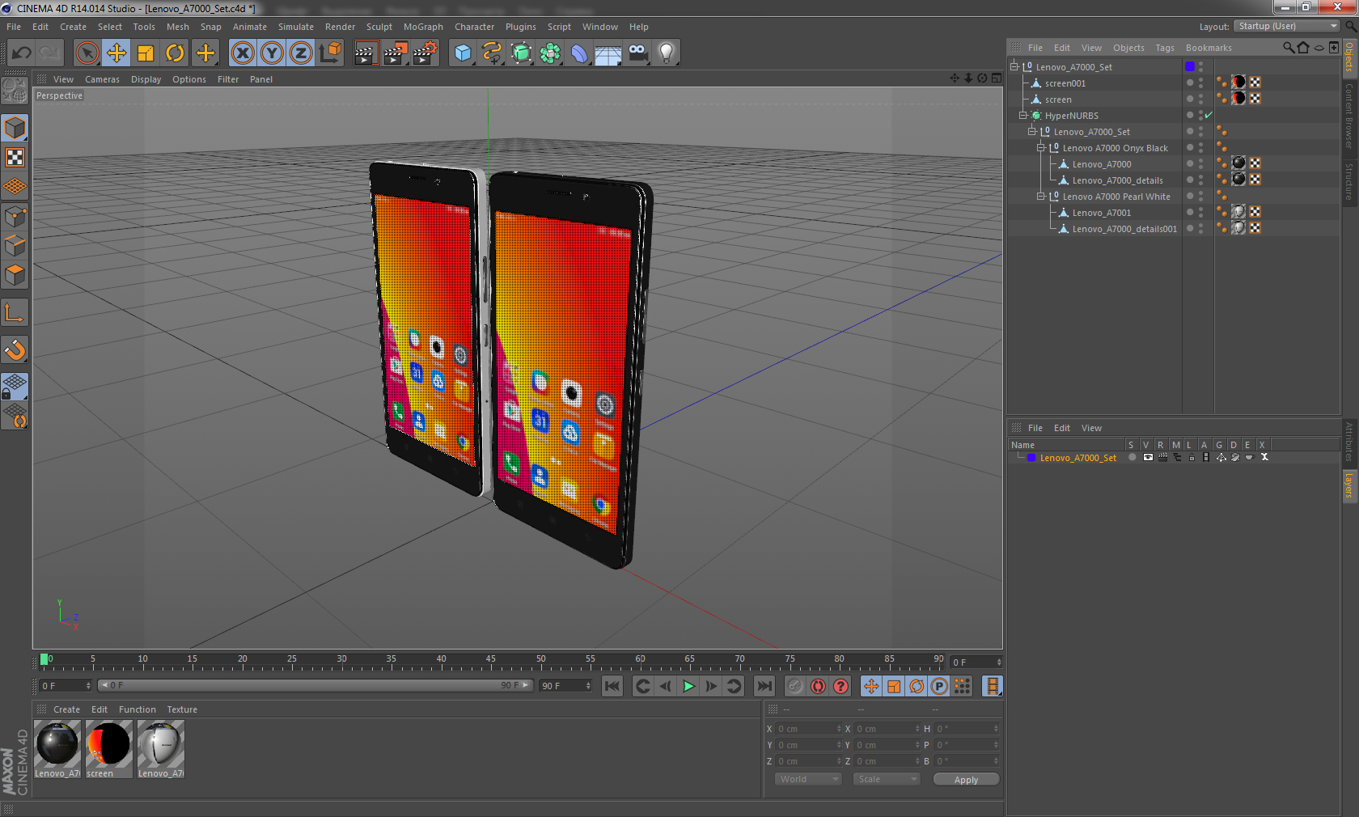Click the X position input field

coord(809,729)
